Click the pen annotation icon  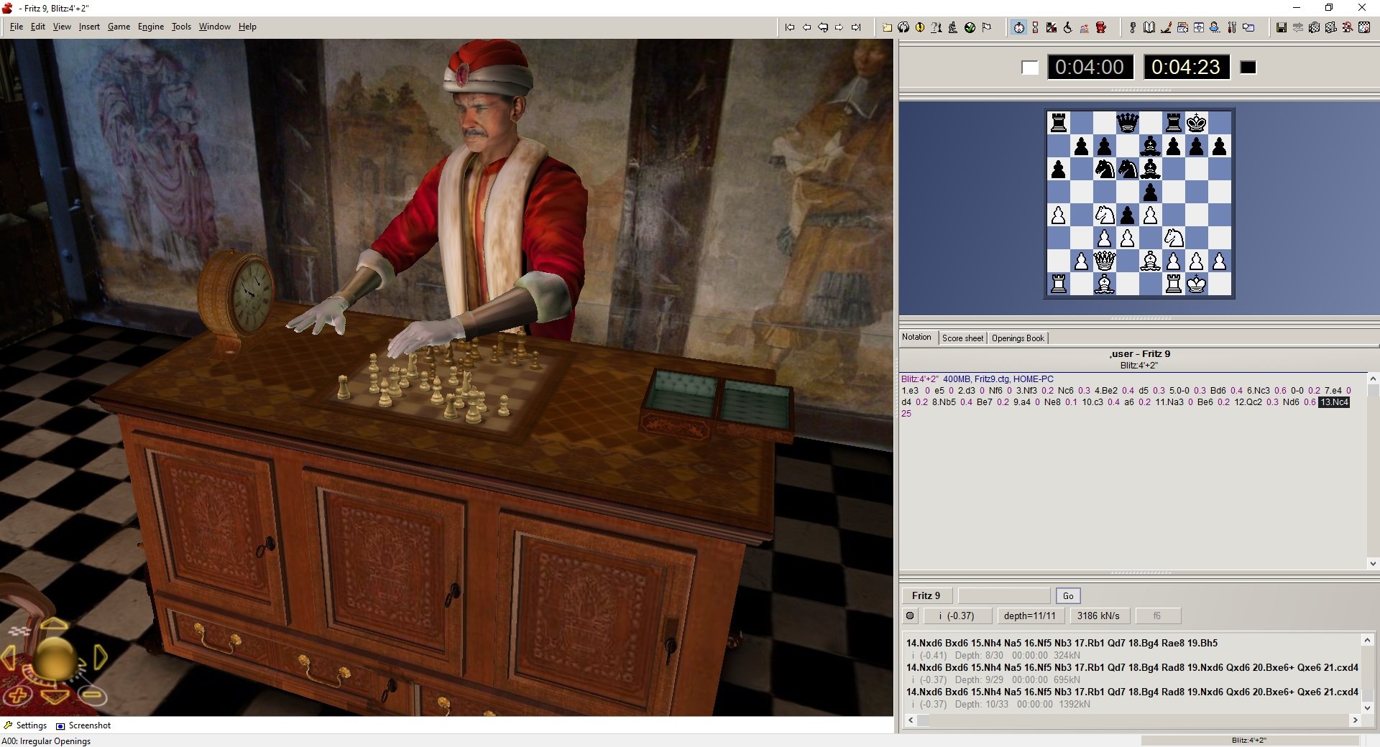pyautogui.click(x=1166, y=27)
